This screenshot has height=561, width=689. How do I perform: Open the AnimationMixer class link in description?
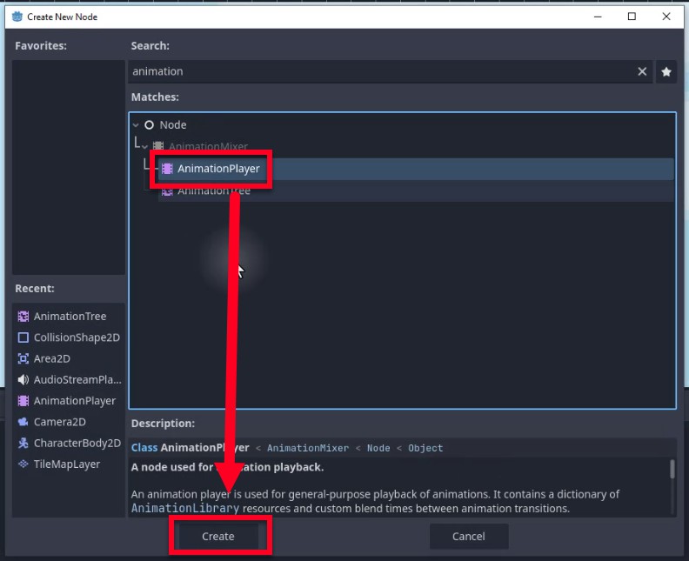tap(308, 448)
